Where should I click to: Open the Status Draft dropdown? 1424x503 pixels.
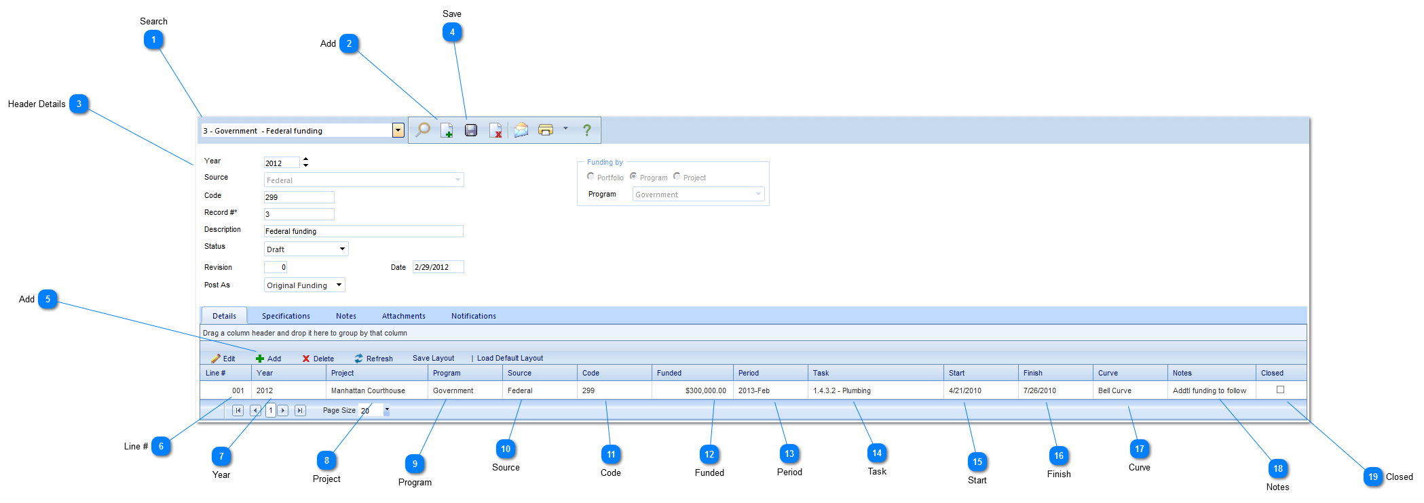click(x=306, y=249)
